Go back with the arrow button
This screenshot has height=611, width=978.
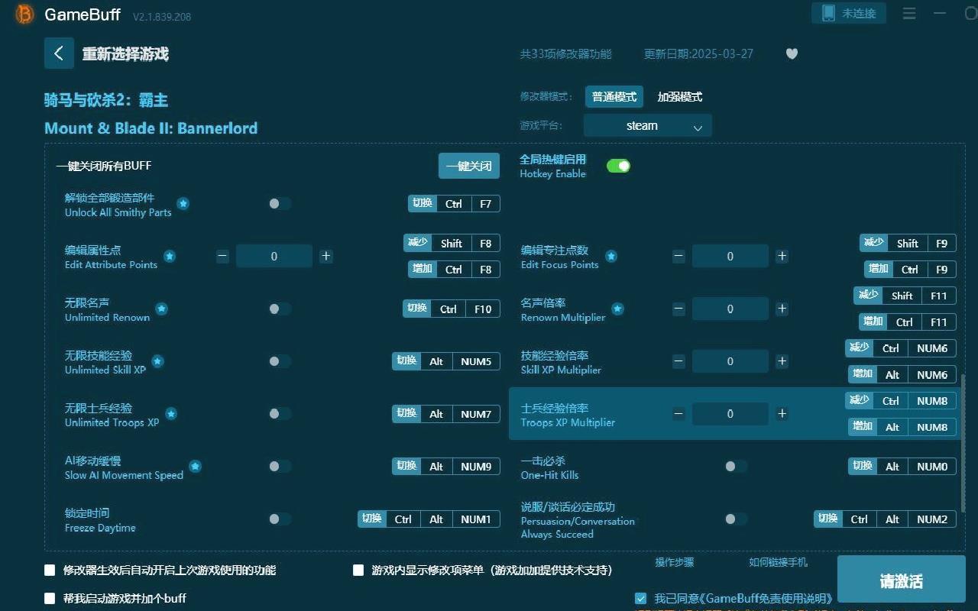pyautogui.click(x=59, y=53)
